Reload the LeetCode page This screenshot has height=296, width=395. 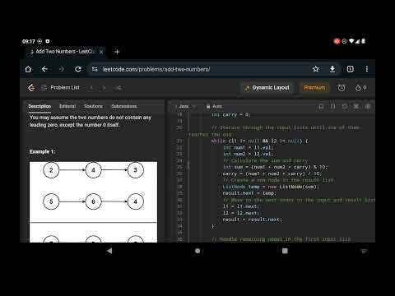pos(78,69)
